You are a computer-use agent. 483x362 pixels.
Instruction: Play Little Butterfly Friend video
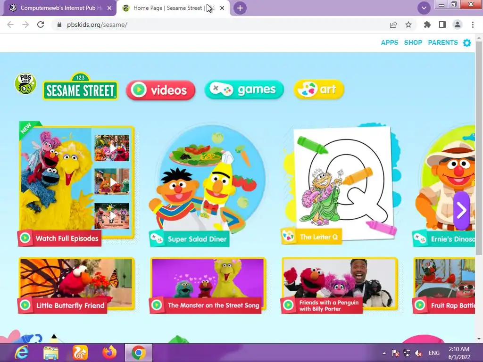76,285
